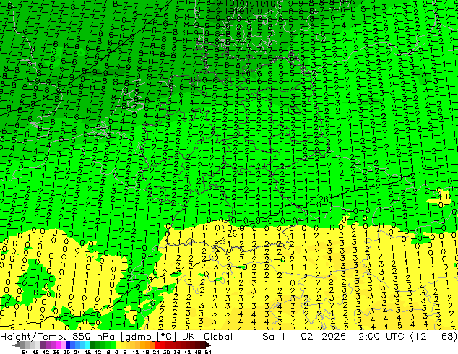This screenshot has height=354, width=458.
Task: Click the cyan -18 legend swatch
Action: 87,345
